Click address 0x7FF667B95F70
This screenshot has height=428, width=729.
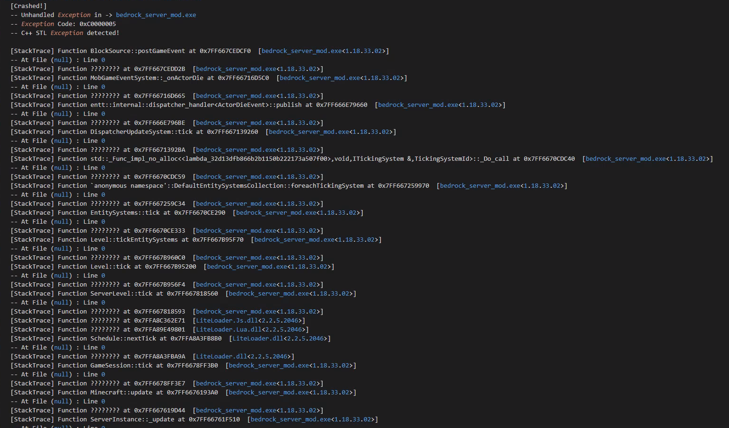[x=218, y=240]
